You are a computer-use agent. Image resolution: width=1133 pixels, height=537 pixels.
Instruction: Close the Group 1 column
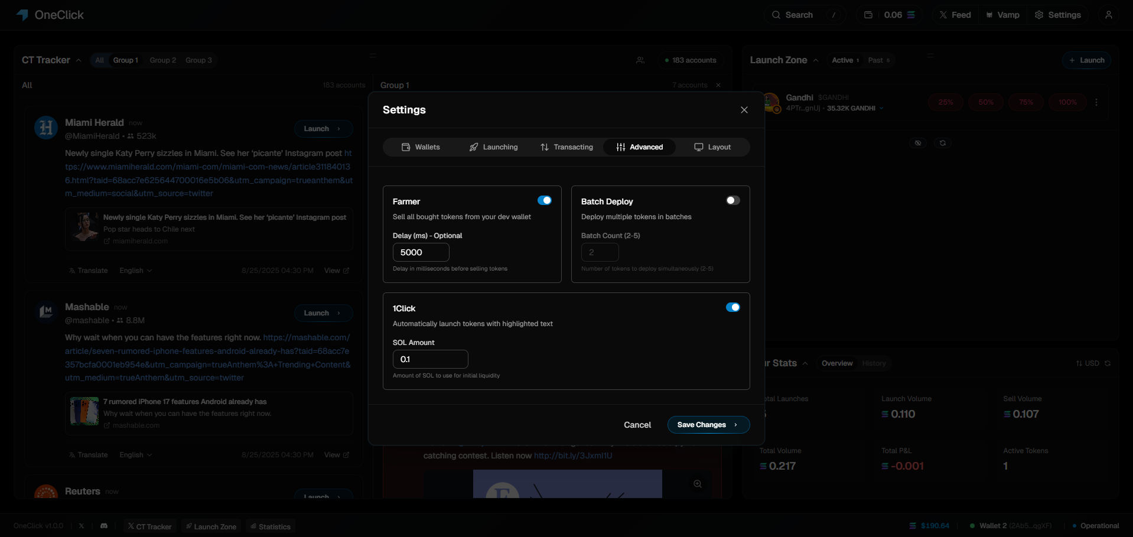pos(718,85)
